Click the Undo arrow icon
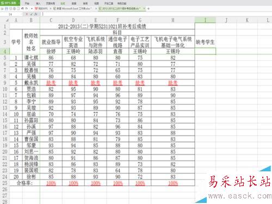The image size is (272, 204). point(22,9)
